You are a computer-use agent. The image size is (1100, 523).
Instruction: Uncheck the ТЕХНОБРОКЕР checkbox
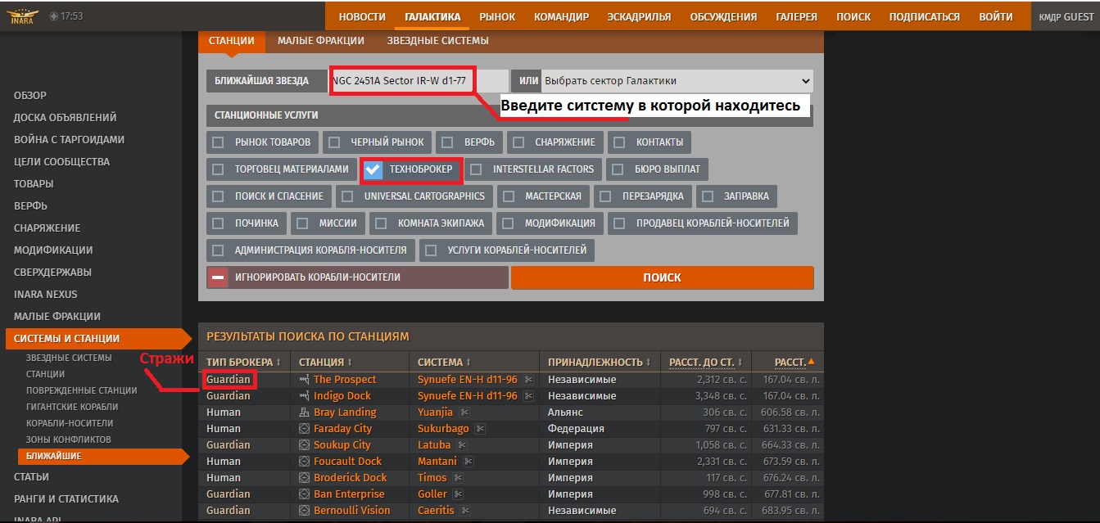tap(373, 169)
